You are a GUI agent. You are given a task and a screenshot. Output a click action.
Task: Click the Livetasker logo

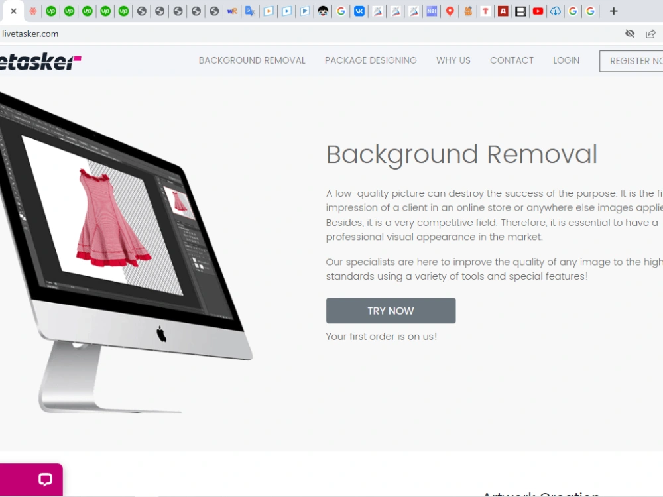coord(40,62)
